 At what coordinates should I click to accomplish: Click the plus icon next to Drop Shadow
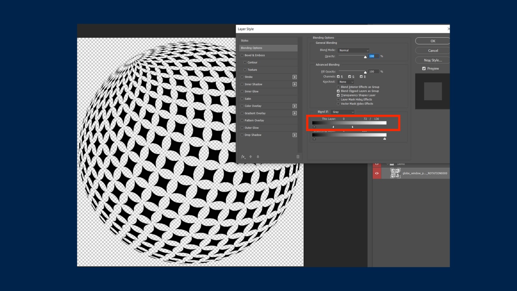click(x=294, y=135)
